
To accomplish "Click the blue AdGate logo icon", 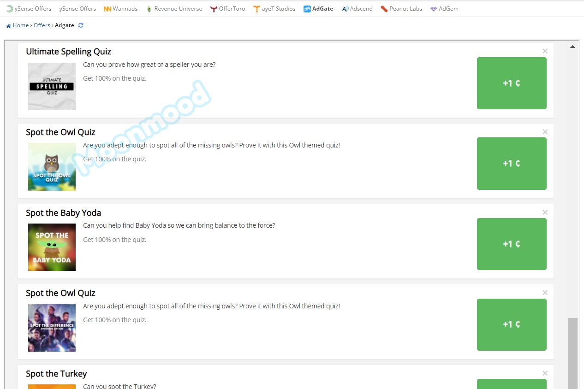I will [307, 9].
